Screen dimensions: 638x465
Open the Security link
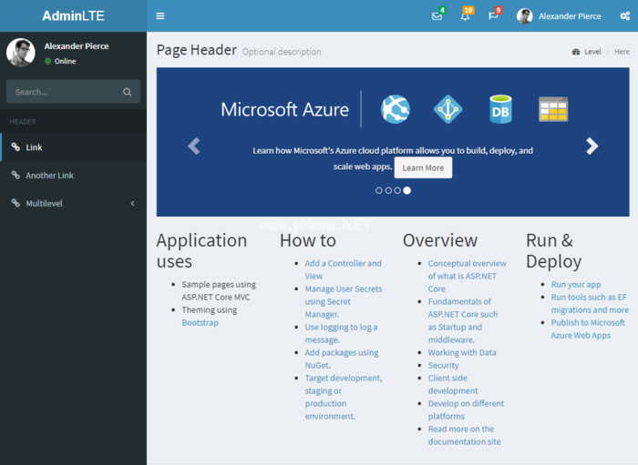pos(443,365)
